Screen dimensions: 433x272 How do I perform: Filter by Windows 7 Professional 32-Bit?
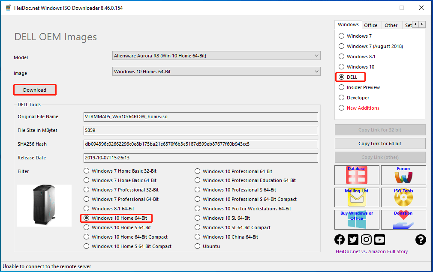[121, 190]
